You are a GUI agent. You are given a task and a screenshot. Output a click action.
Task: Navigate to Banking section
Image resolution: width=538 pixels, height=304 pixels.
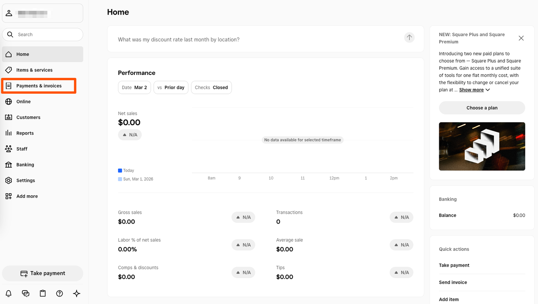(25, 164)
